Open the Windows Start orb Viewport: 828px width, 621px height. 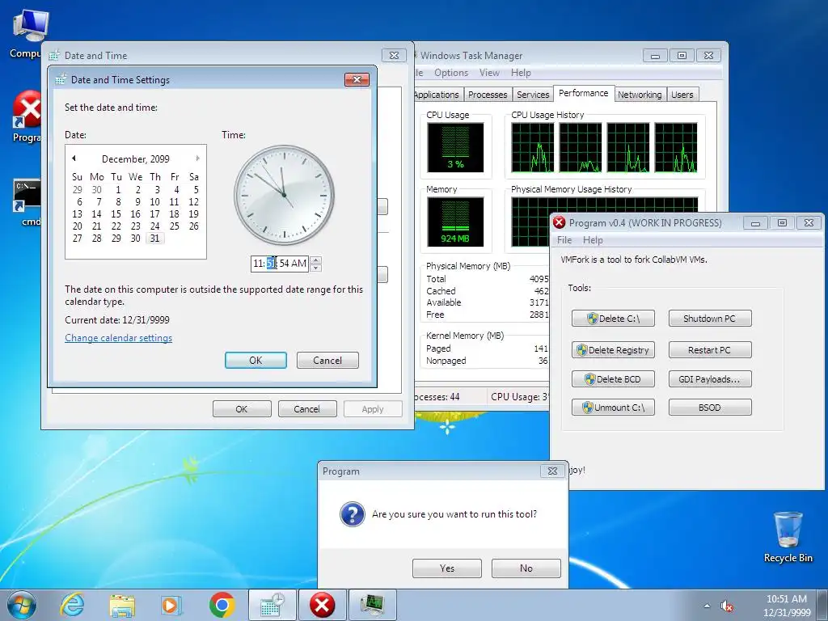pyautogui.click(x=22, y=605)
